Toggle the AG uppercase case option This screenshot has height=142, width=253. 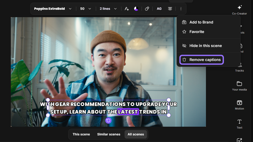159,9
